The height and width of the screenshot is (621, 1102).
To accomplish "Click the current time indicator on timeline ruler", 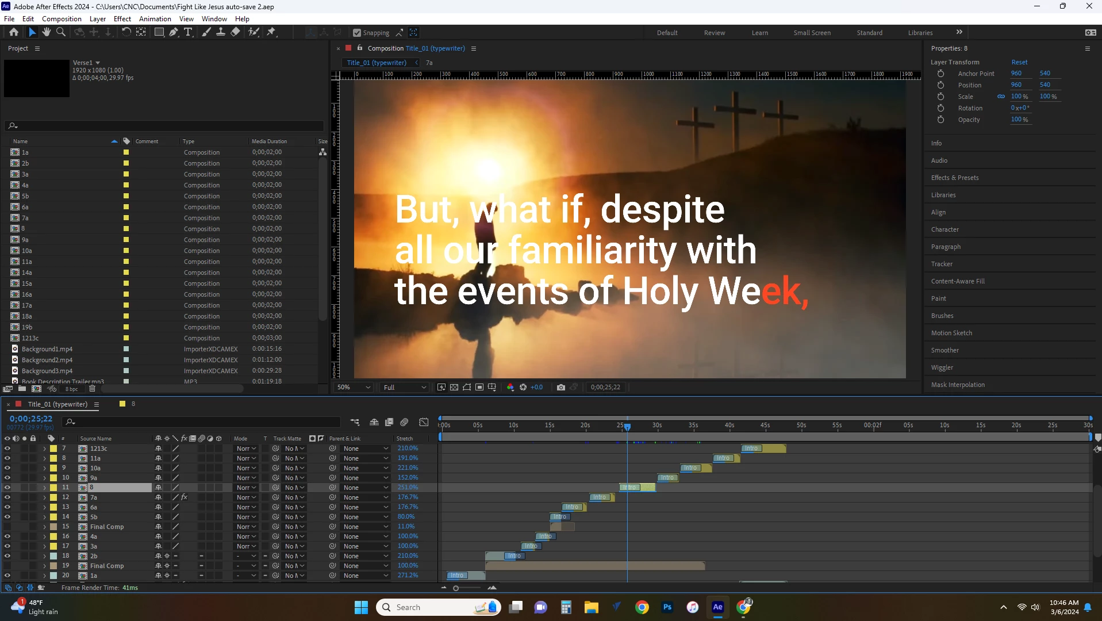I will coord(627,427).
